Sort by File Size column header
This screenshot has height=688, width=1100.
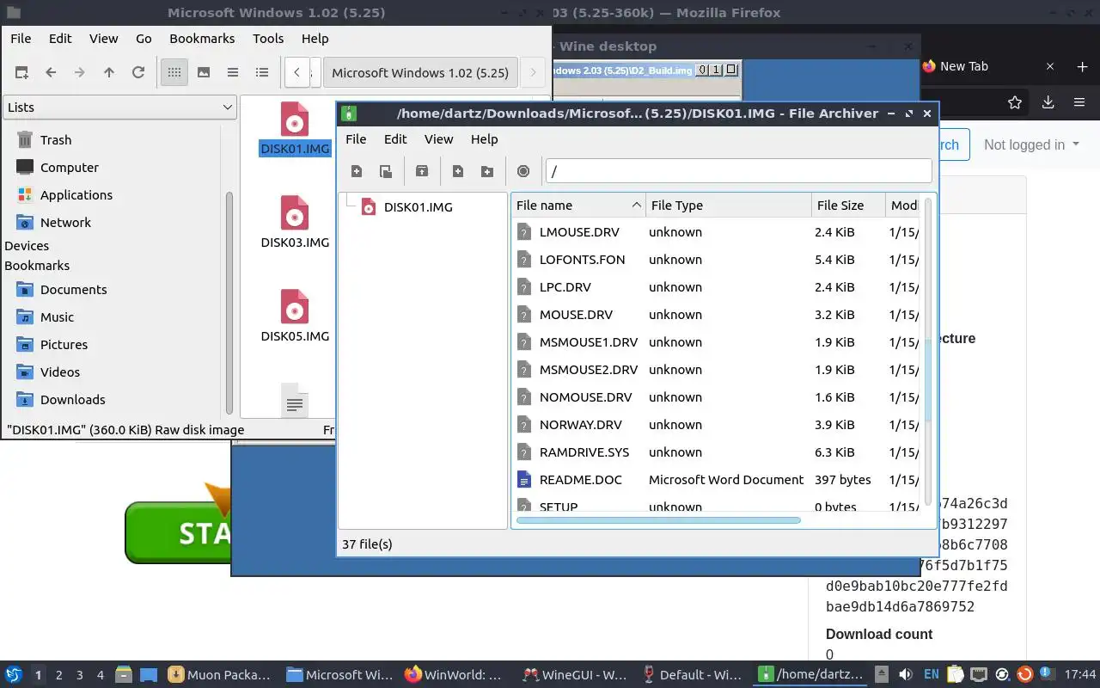pyautogui.click(x=848, y=206)
